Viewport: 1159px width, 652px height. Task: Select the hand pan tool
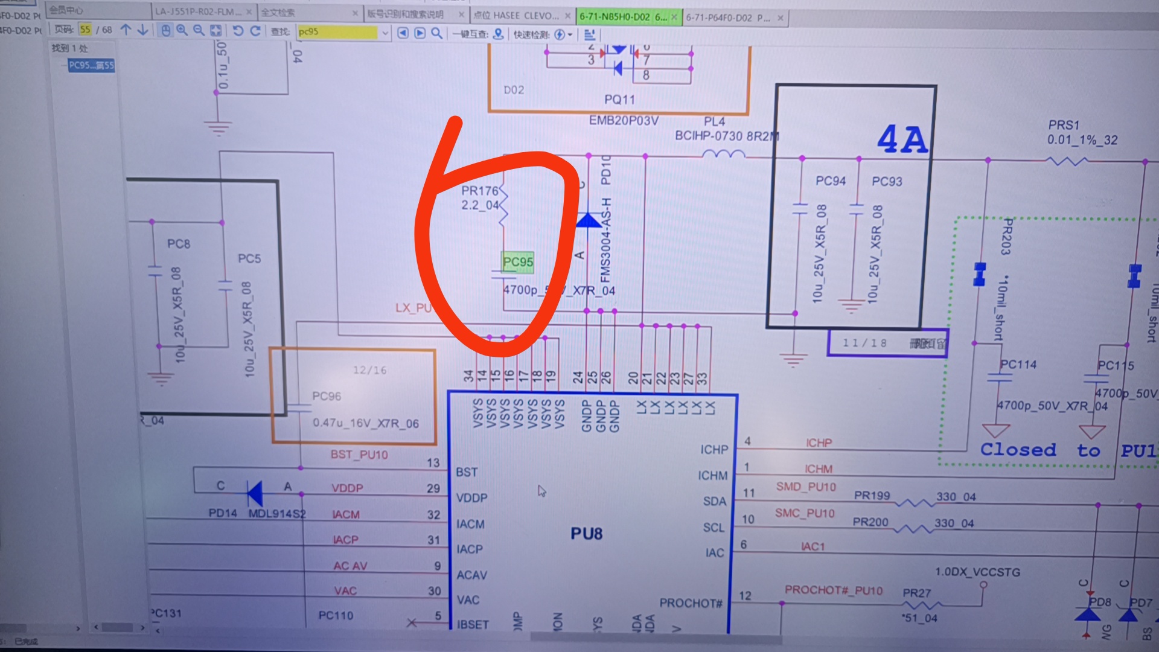tap(165, 30)
